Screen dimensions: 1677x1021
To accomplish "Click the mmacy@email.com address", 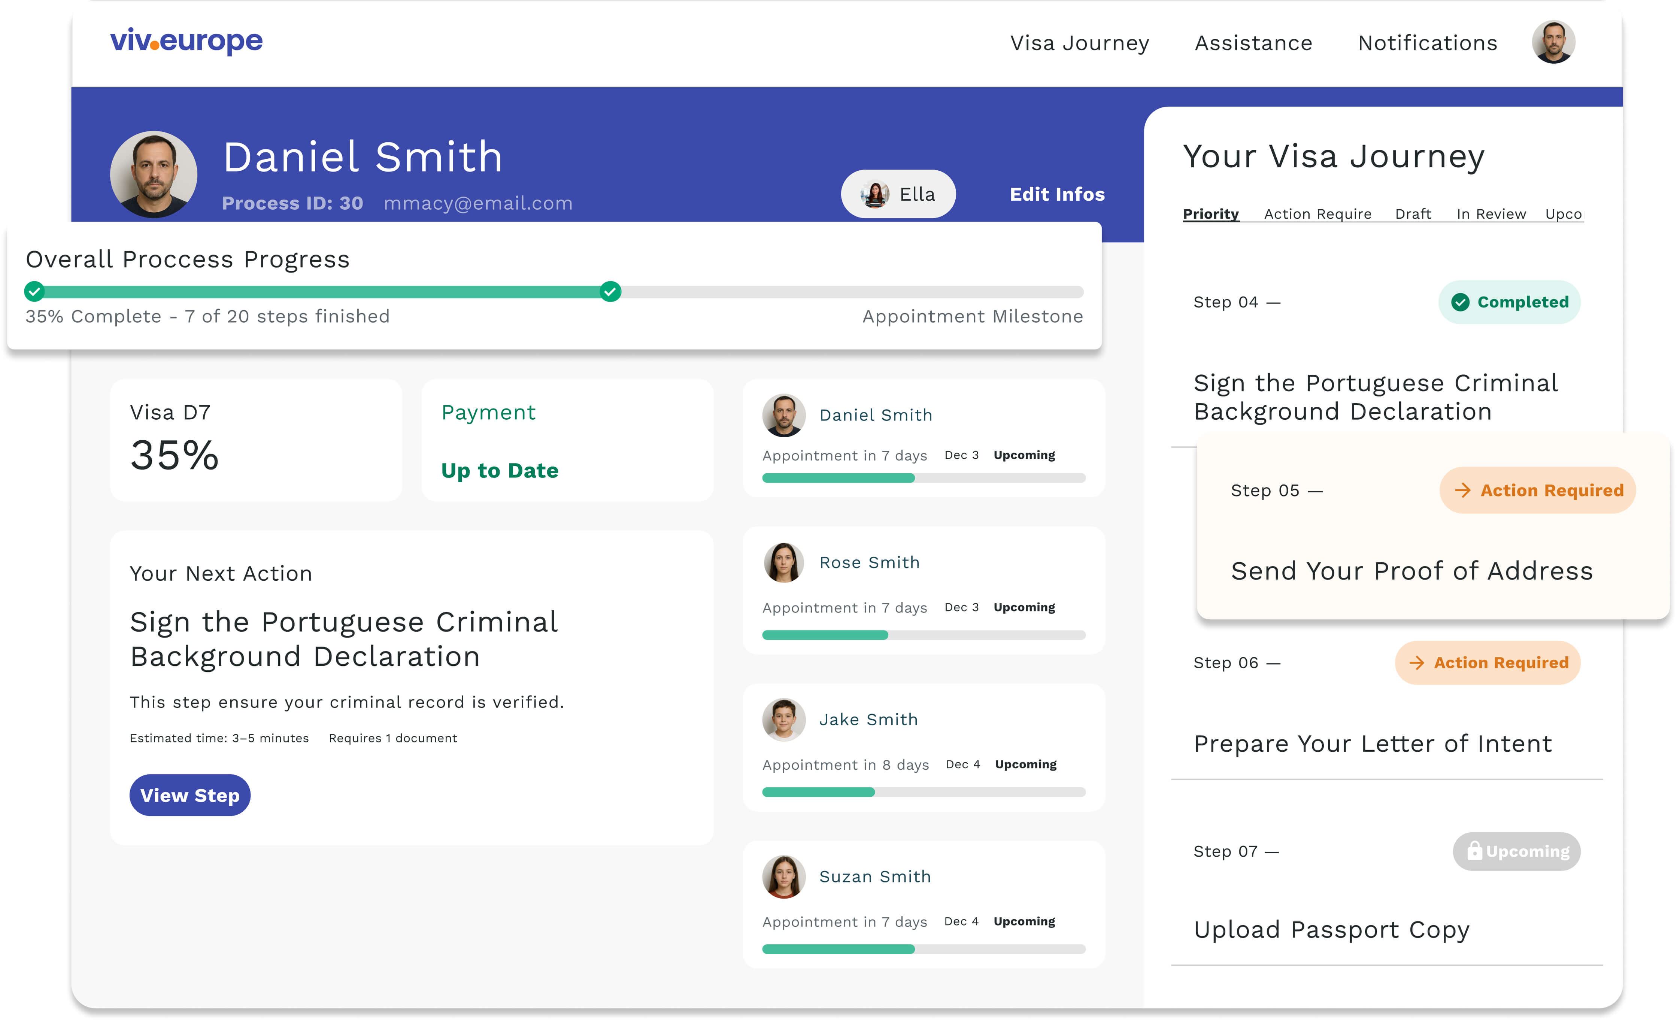I will point(478,203).
